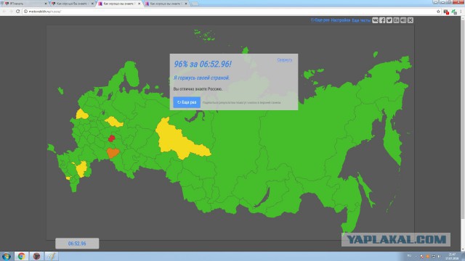The width and height of the screenshot is (465, 261).
Task: Click the top-right 'Еще раз' restart link
Action: [320, 20]
